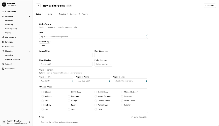Collapse the Insurance sidebar section
This screenshot has height=126, width=219.
pyautogui.click(x=29, y=16)
